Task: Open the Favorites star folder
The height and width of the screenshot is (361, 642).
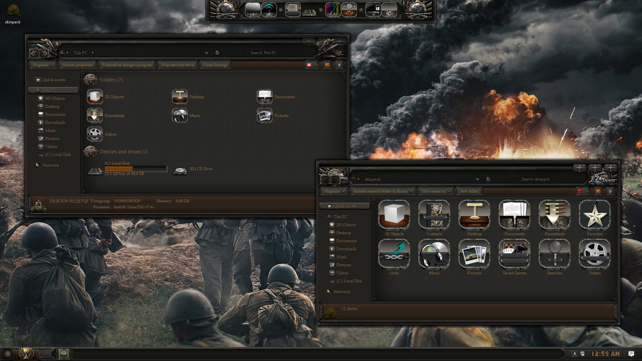Action: (595, 215)
